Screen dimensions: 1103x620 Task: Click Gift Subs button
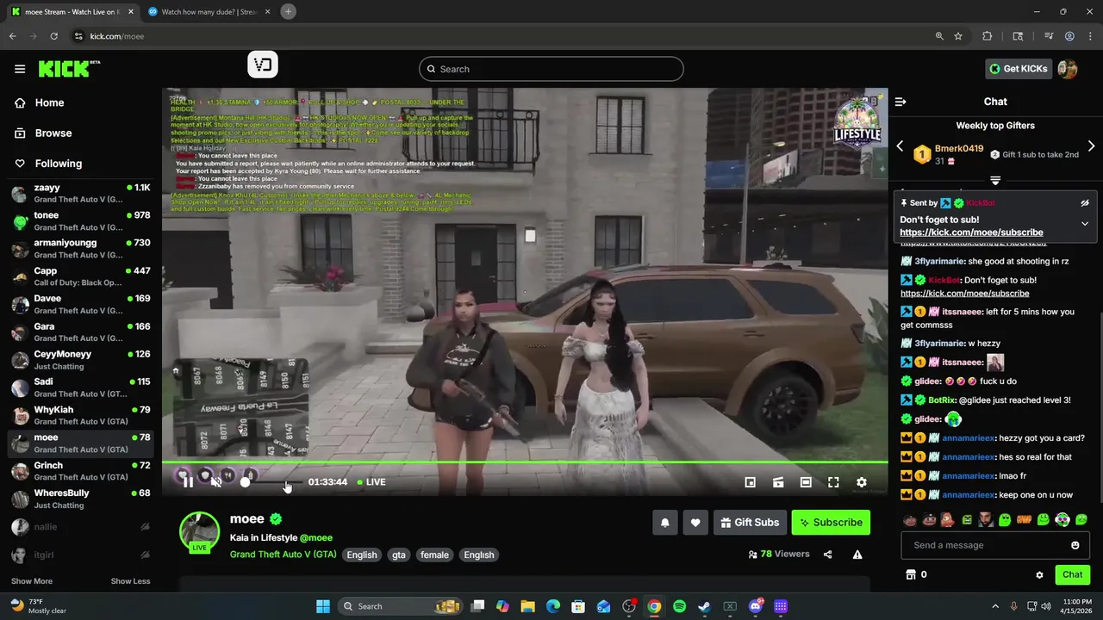pyautogui.click(x=749, y=523)
